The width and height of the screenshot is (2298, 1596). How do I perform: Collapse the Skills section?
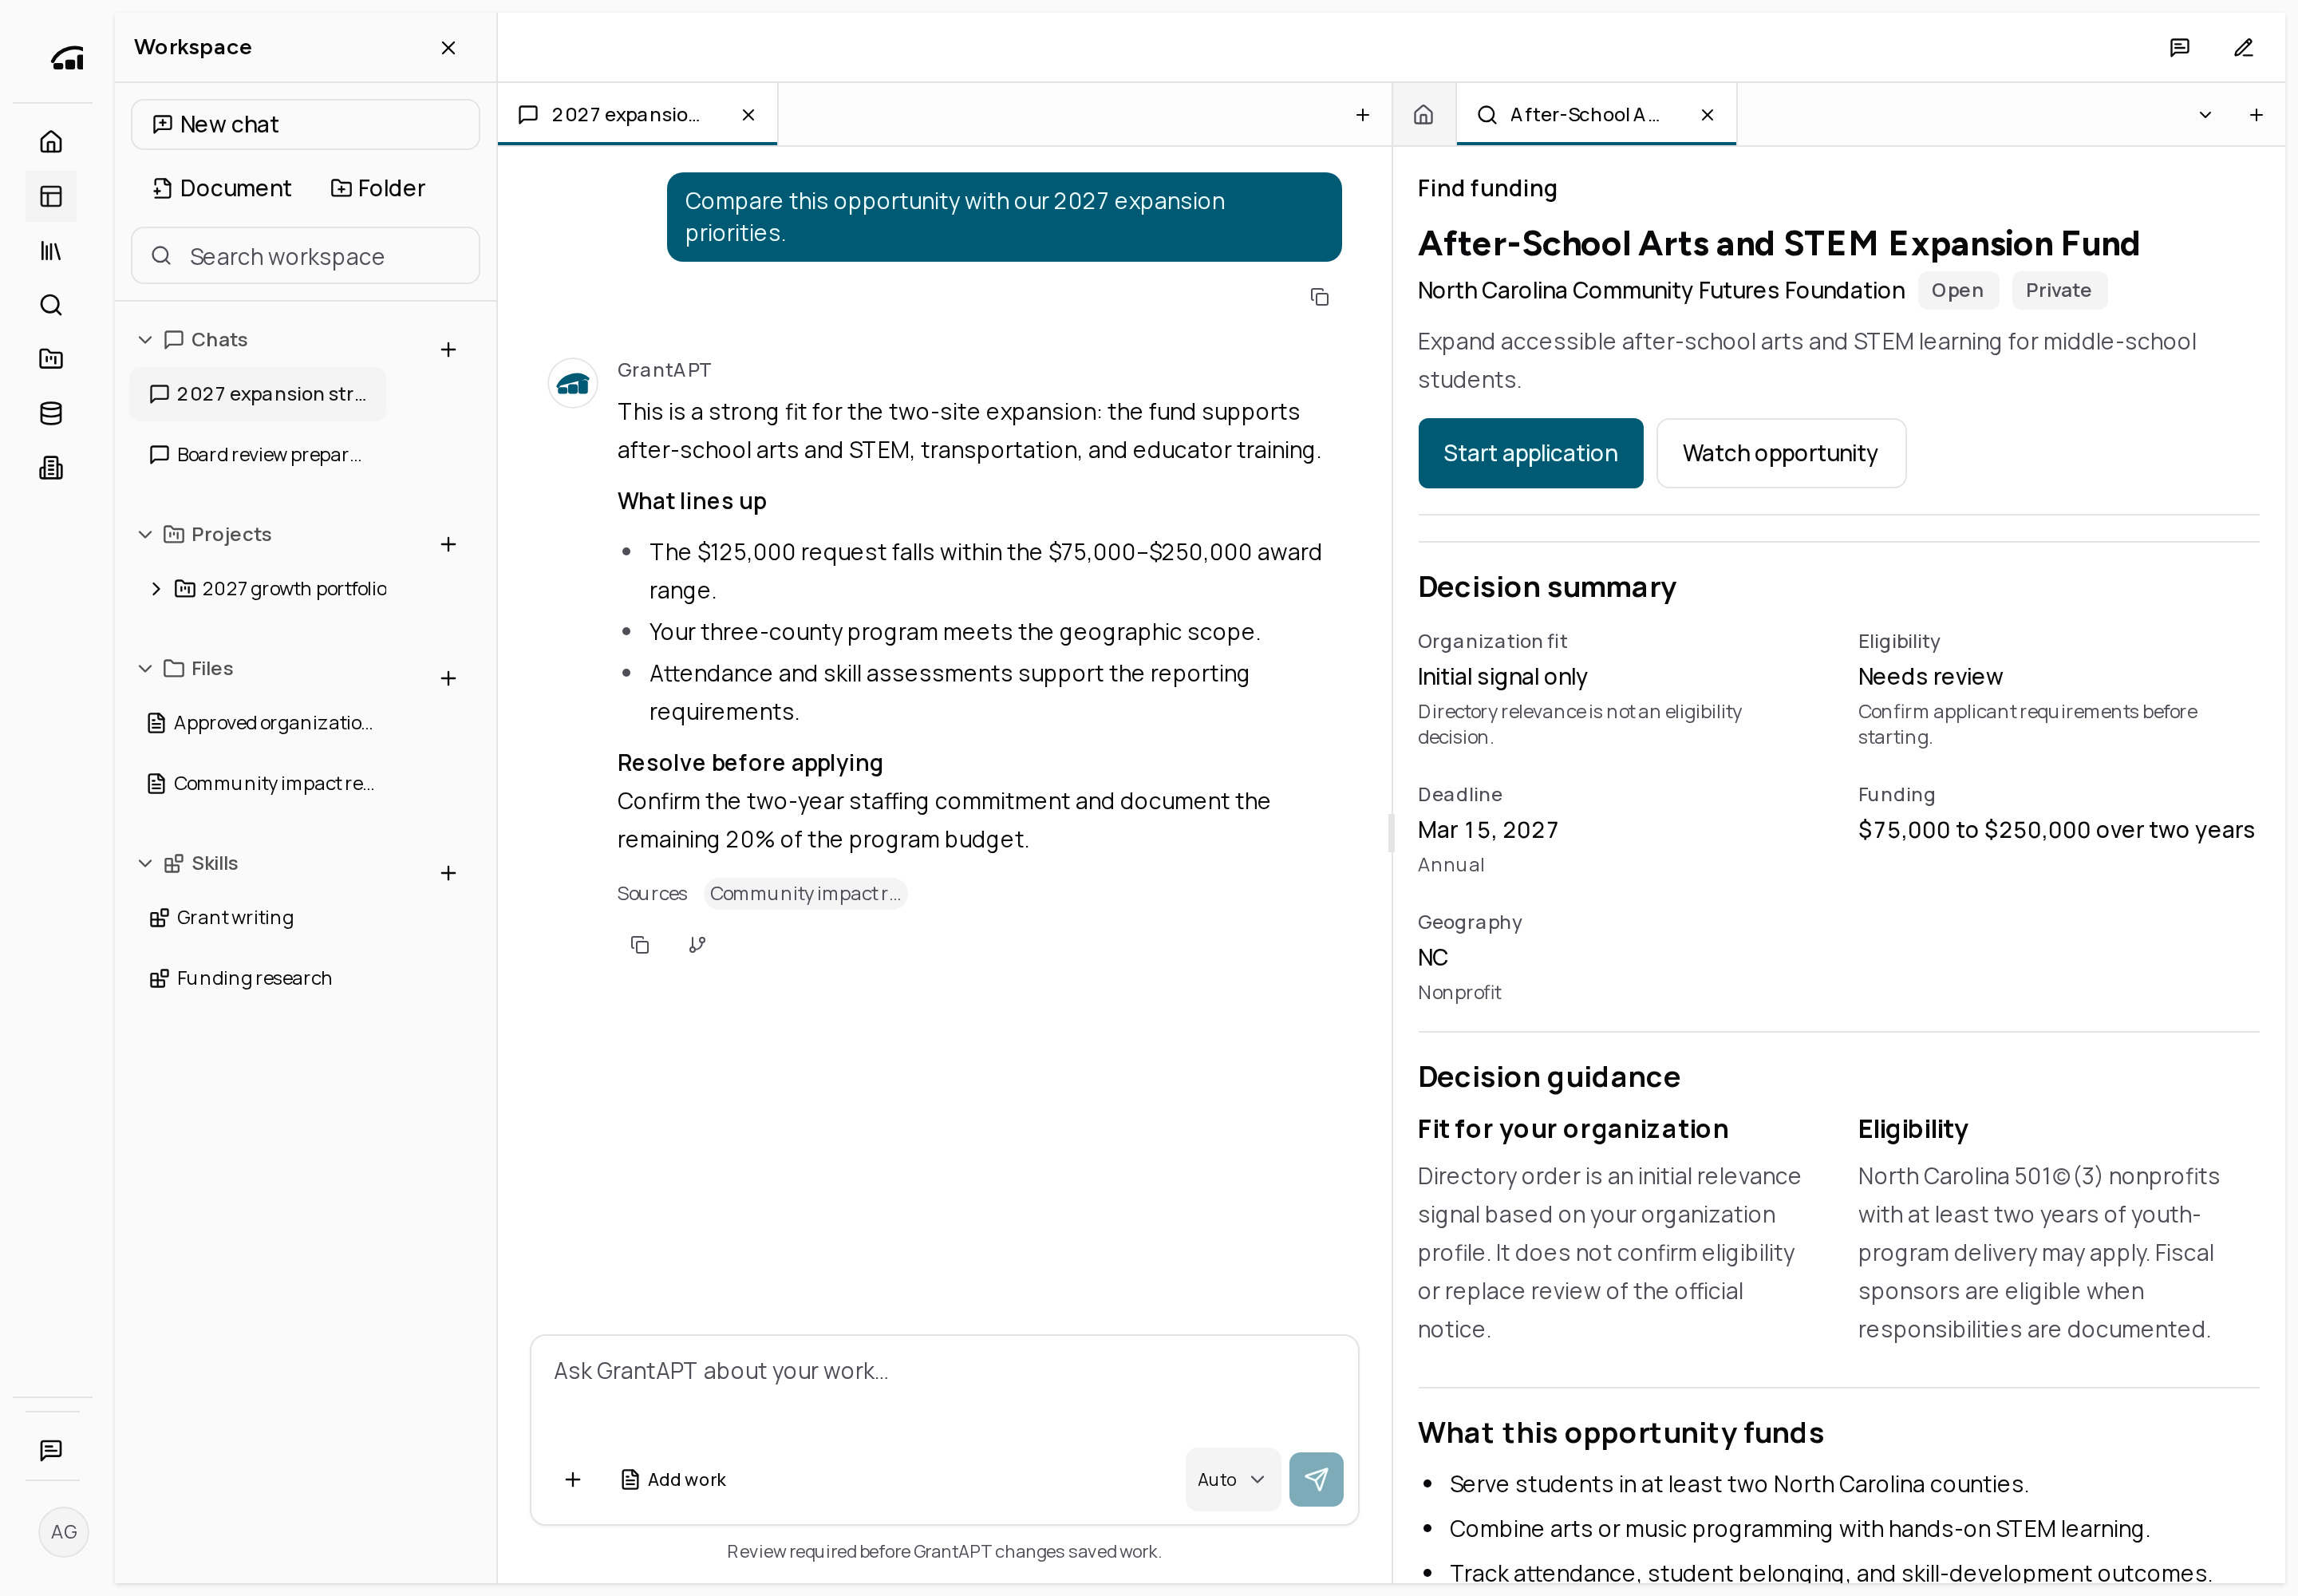(145, 863)
